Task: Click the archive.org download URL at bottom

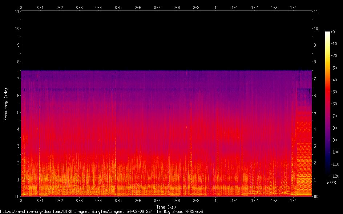Action: [x=101, y=211]
